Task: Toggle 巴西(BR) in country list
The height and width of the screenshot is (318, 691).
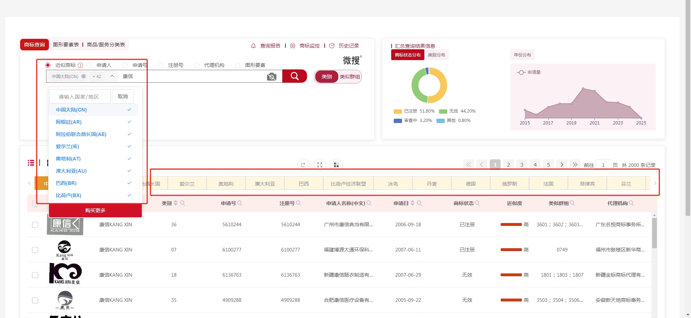Action: [94, 183]
